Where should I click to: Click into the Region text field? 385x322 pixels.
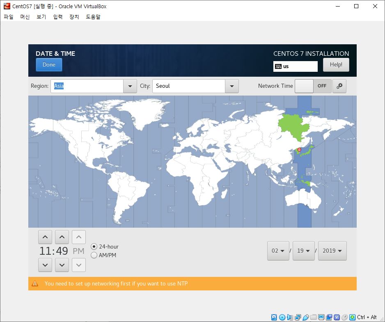point(87,86)
